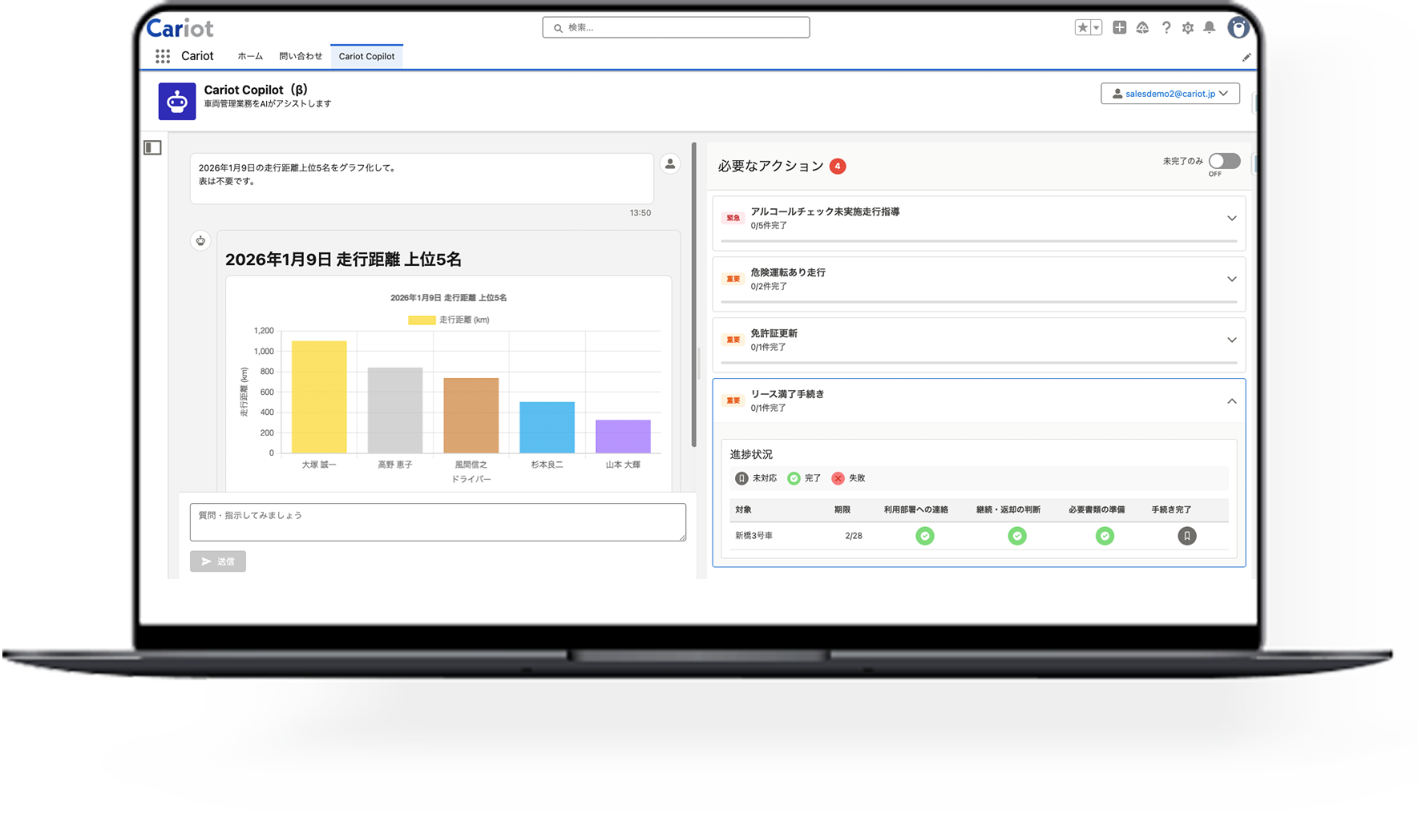Viewport: 1418px width, 817px height.
Task: Click the user profile avatar in the top-right
Action: [1238, 27]
